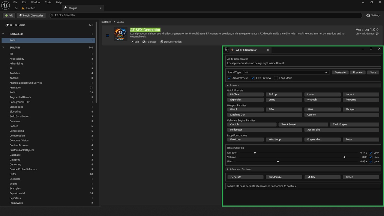Close the AT SFX Generator tab
The width and height of the screenshot is (384, 216).
click(268, 50)
